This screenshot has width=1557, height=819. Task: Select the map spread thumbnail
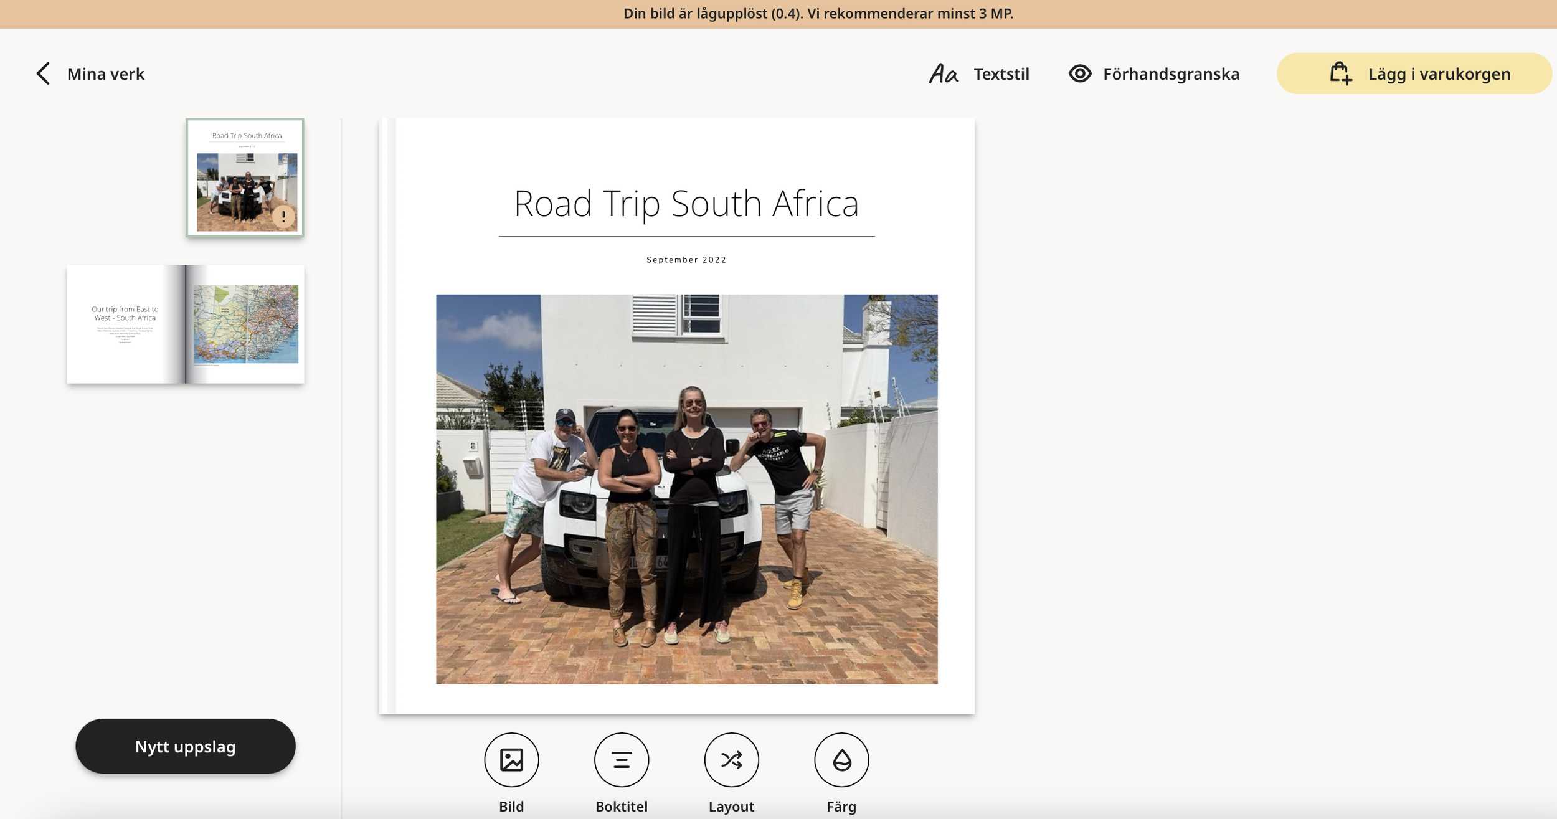click(186, 324)
